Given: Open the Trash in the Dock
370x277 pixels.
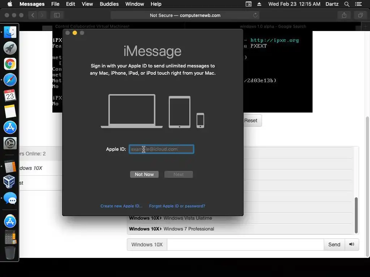Looking at the screenshot, I should pos(10,253).
